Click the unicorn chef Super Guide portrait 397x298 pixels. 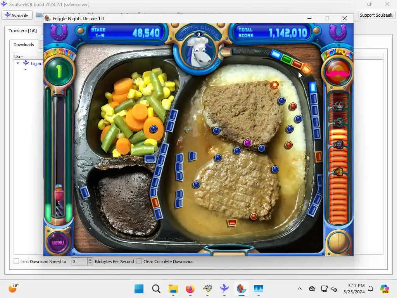click(x=199, y=52)
